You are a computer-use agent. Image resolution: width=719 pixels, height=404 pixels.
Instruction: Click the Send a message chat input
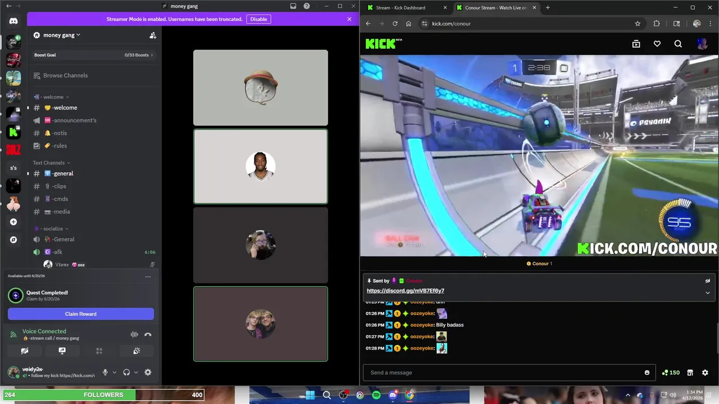coord(508,373)
